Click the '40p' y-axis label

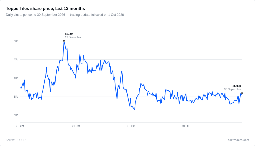pos(16,78)
